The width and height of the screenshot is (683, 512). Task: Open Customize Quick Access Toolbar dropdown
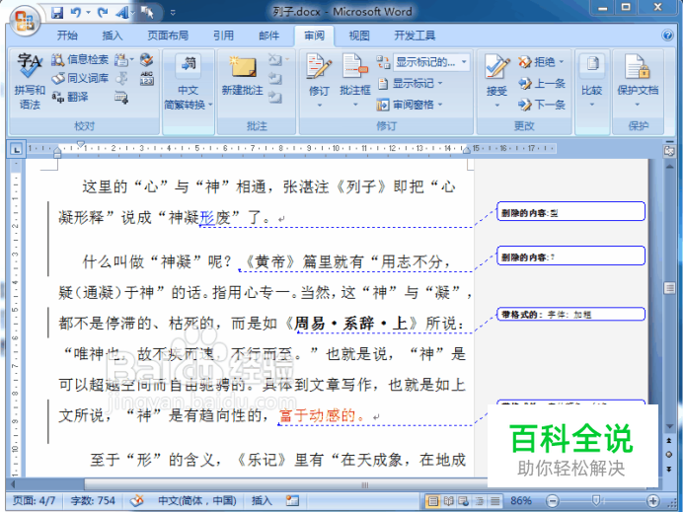coord(173,13)
